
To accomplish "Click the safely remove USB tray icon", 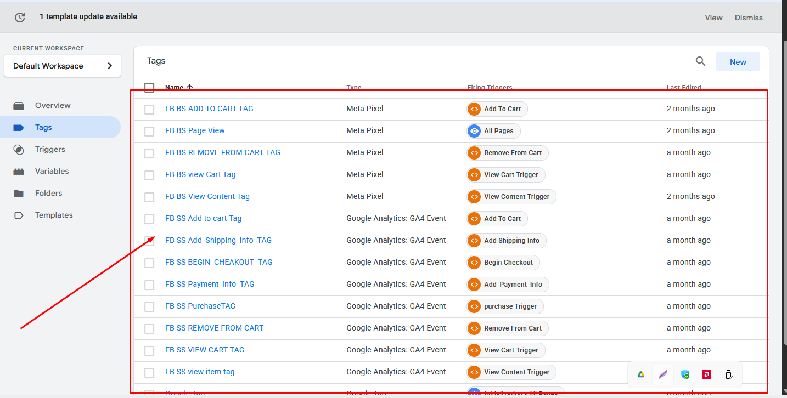I will (729, 374).
